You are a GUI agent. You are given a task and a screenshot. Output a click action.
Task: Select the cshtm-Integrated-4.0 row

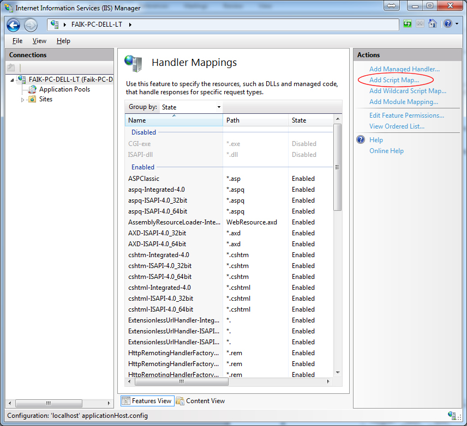(x=229, y=255)
